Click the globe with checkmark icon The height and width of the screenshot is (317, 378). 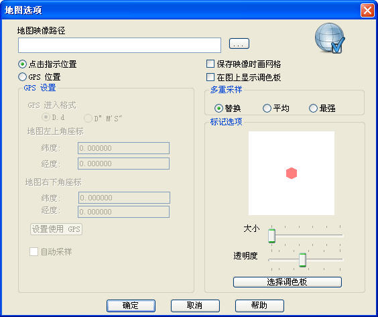(x=330, y=38)
